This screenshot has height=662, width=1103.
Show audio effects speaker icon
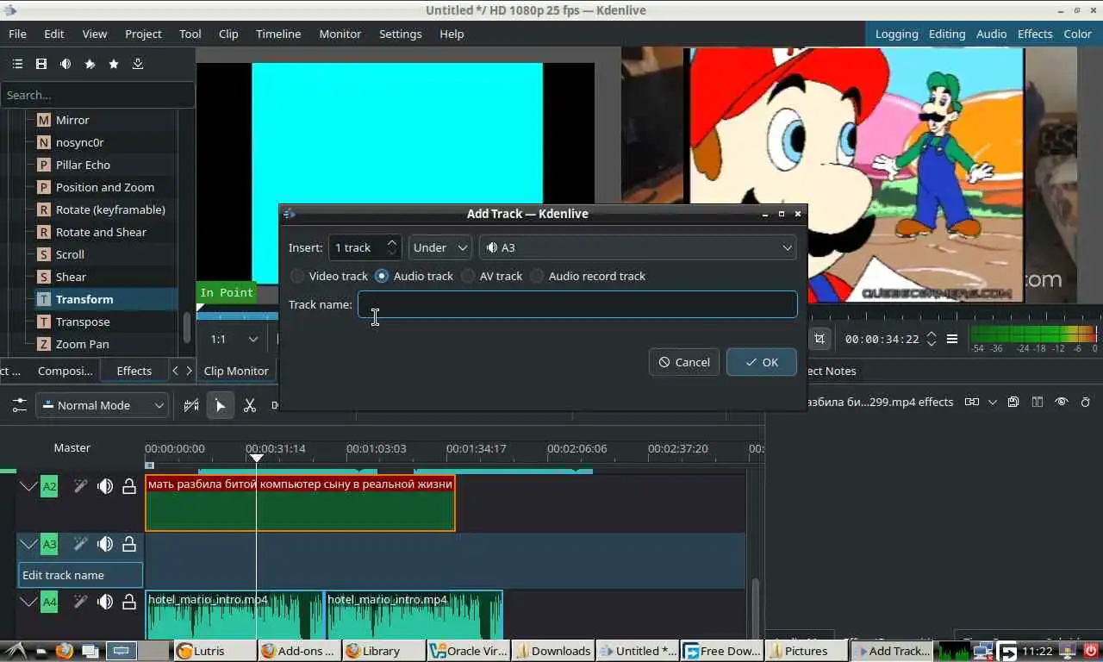point(65,64)
